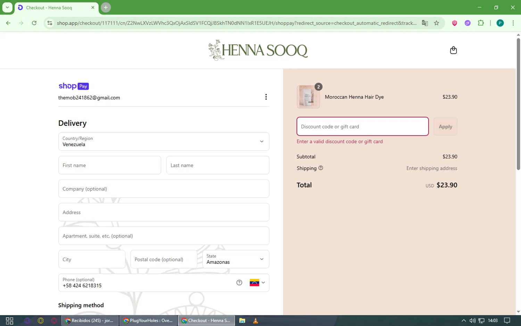Viewport: 521px width, 326px height.
Task: Click the browser forward arrow
Action: click(21, 23)
